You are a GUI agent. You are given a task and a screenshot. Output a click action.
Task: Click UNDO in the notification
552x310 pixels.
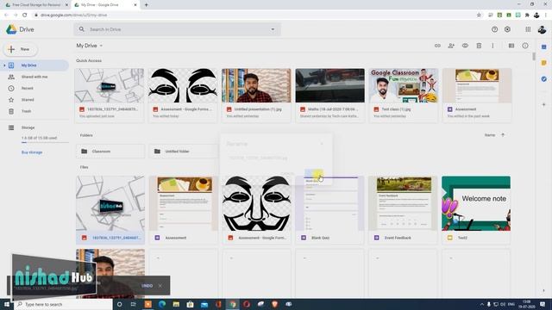click(x=147, y=286)
